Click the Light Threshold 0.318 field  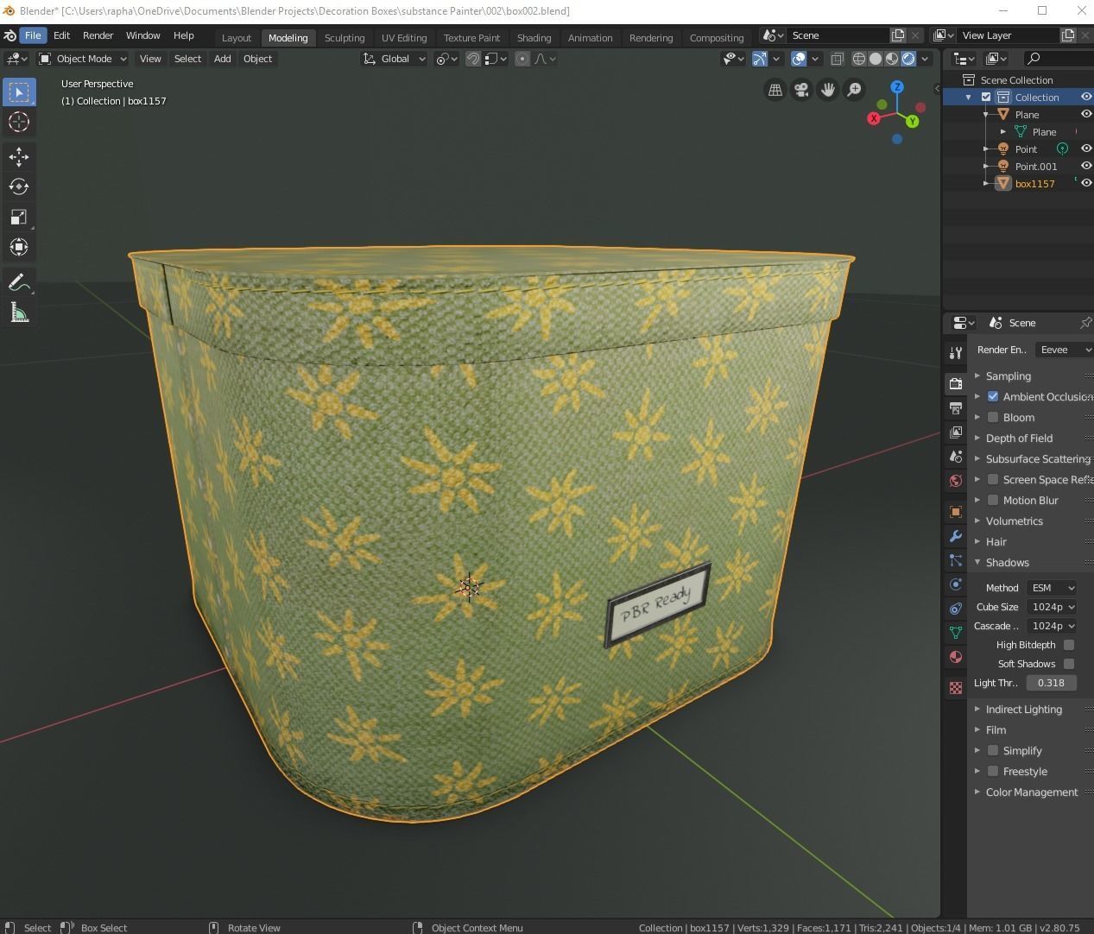[1051, 683]
